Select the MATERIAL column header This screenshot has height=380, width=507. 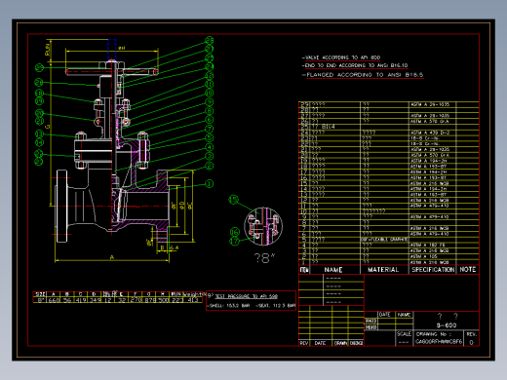[383, 270]
